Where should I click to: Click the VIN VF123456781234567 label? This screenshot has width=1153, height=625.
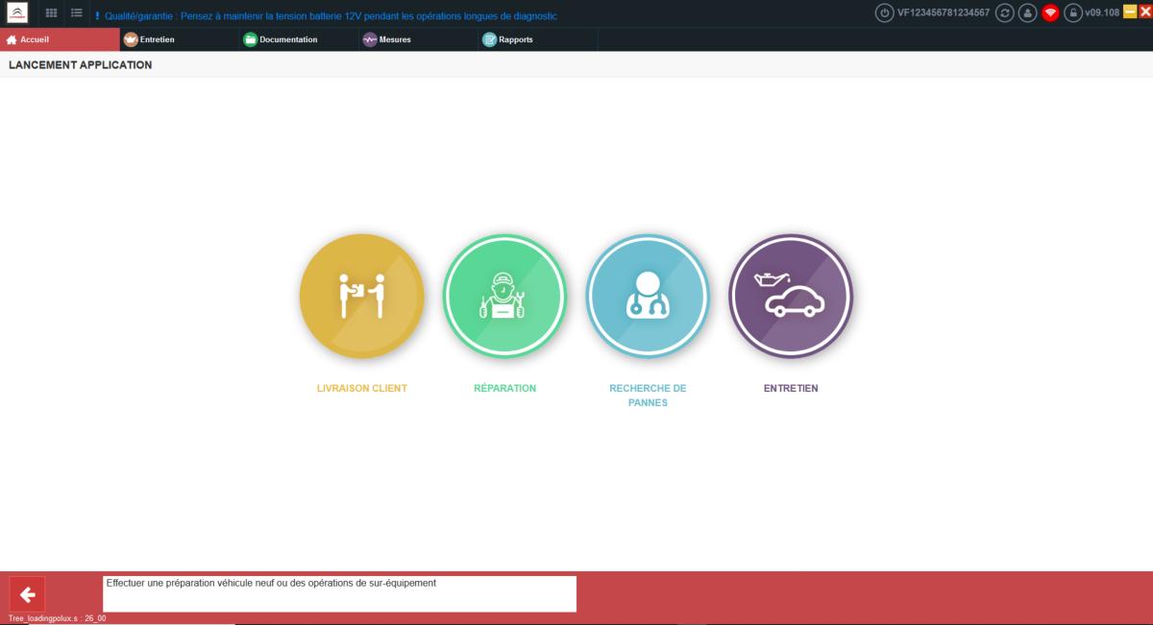[943, 12]
